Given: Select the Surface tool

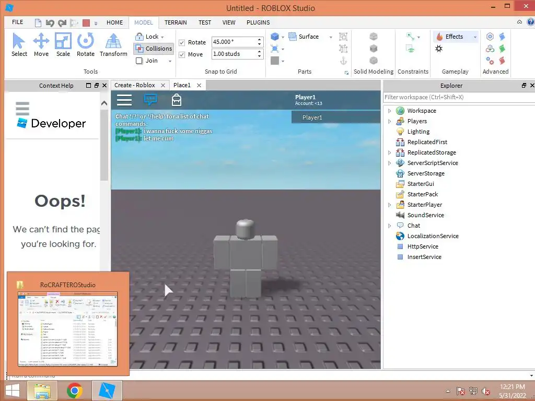Looking at the screenshot, I should point(304,37).
